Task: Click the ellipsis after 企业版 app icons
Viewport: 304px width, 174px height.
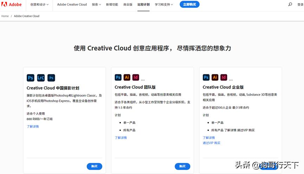Action: pyautogui.click(x=231, y=80)
